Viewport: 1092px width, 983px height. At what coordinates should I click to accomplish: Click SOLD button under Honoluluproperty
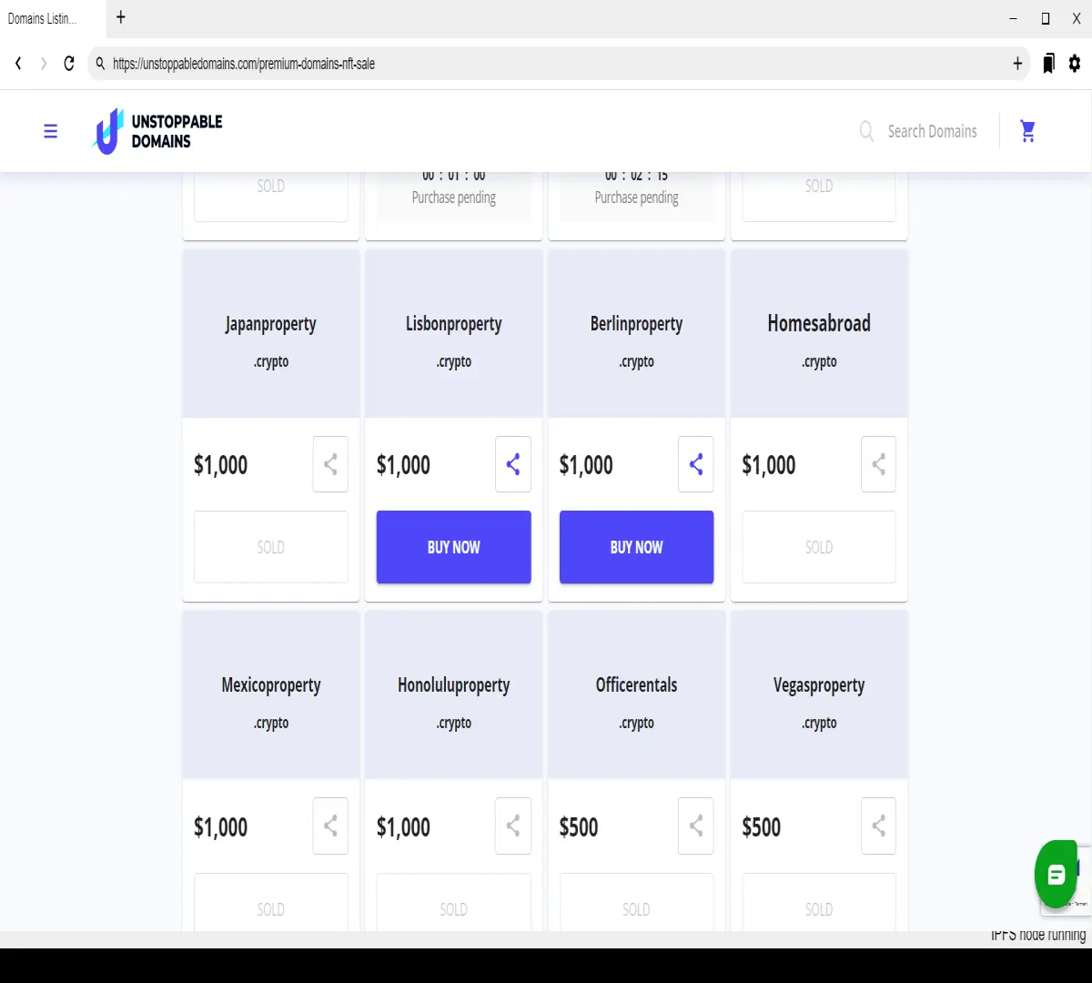[x=454, y=903]
